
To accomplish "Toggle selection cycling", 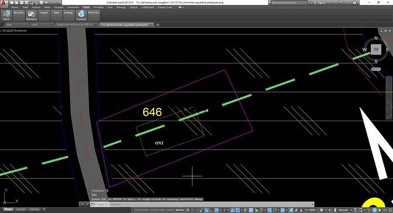I will click(256, 209).
